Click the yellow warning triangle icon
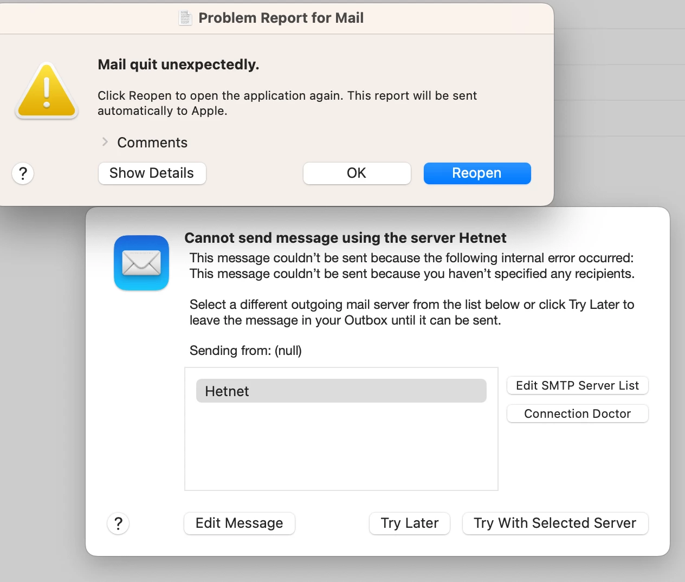685x582 pixels. pos(47,91)
